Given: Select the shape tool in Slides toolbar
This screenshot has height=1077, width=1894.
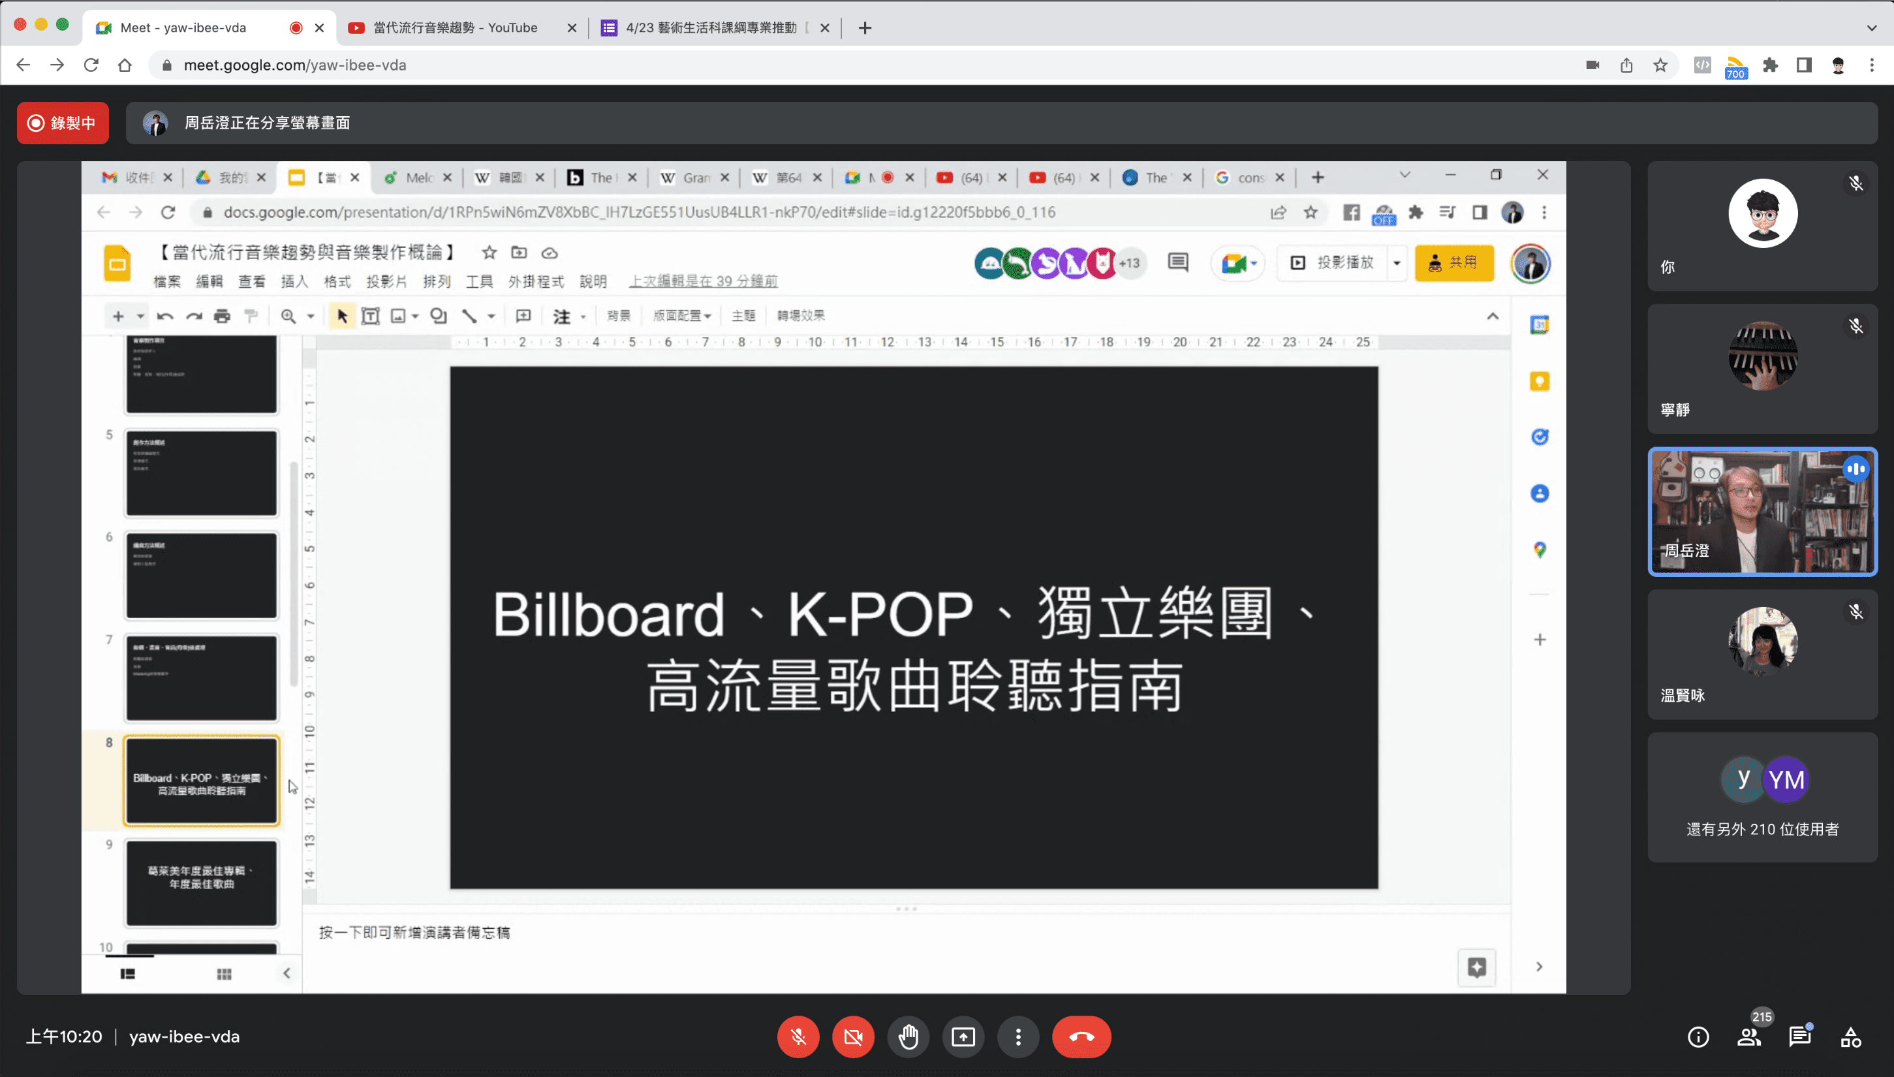Looking at the screenshot, I should tap(439, 317).
